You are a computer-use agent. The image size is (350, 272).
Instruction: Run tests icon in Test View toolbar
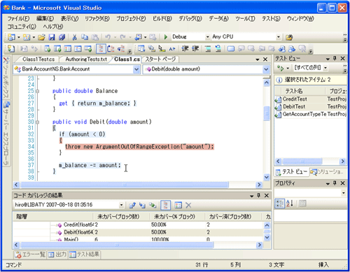pos(280,68)
